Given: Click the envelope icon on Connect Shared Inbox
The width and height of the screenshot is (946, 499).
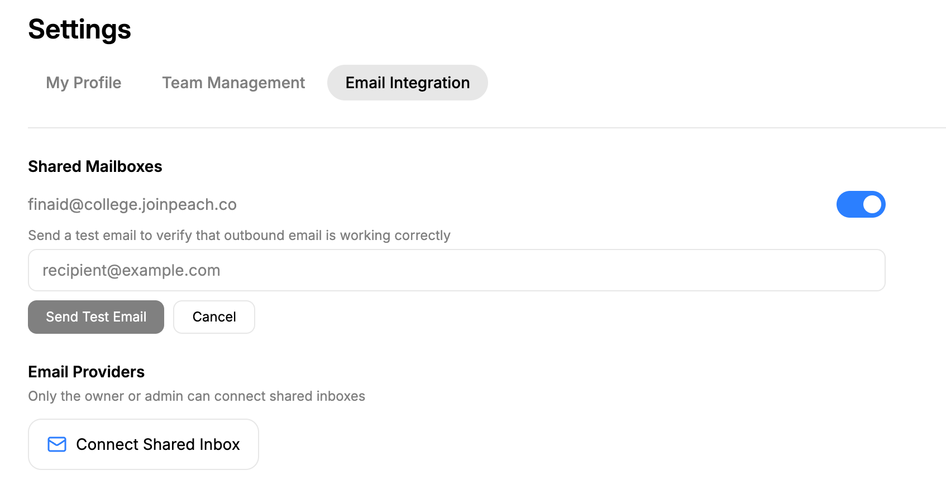Looking at the screenshot, I should point(57,444).
